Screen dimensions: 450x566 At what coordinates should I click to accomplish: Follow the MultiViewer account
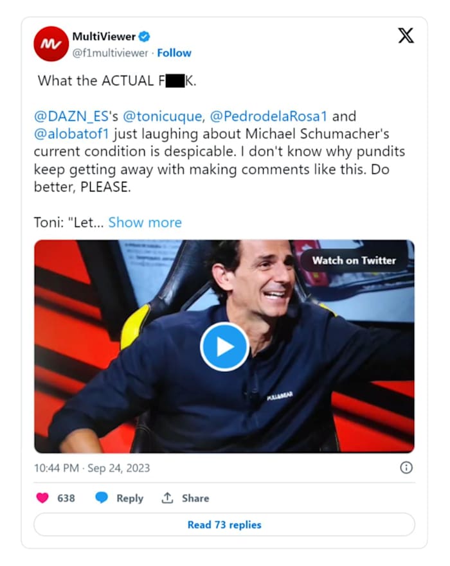[174, 53]
